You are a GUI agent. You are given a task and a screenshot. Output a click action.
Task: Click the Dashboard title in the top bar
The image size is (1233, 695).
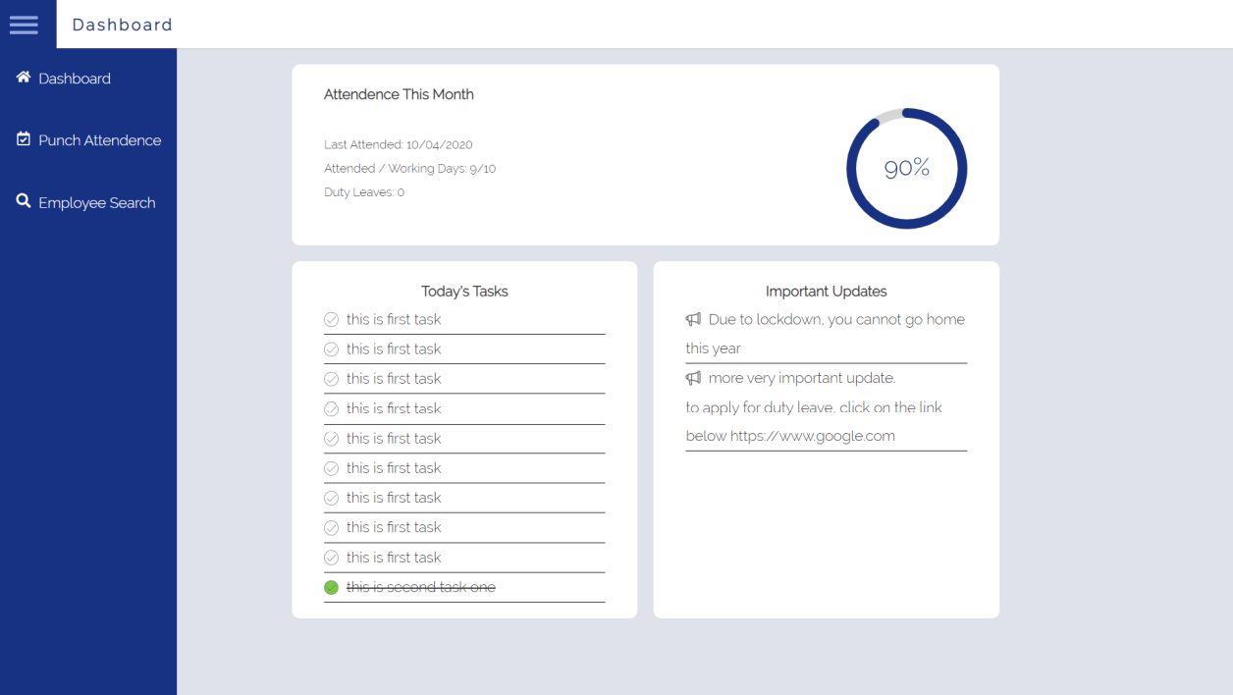(x=120, y=24)
